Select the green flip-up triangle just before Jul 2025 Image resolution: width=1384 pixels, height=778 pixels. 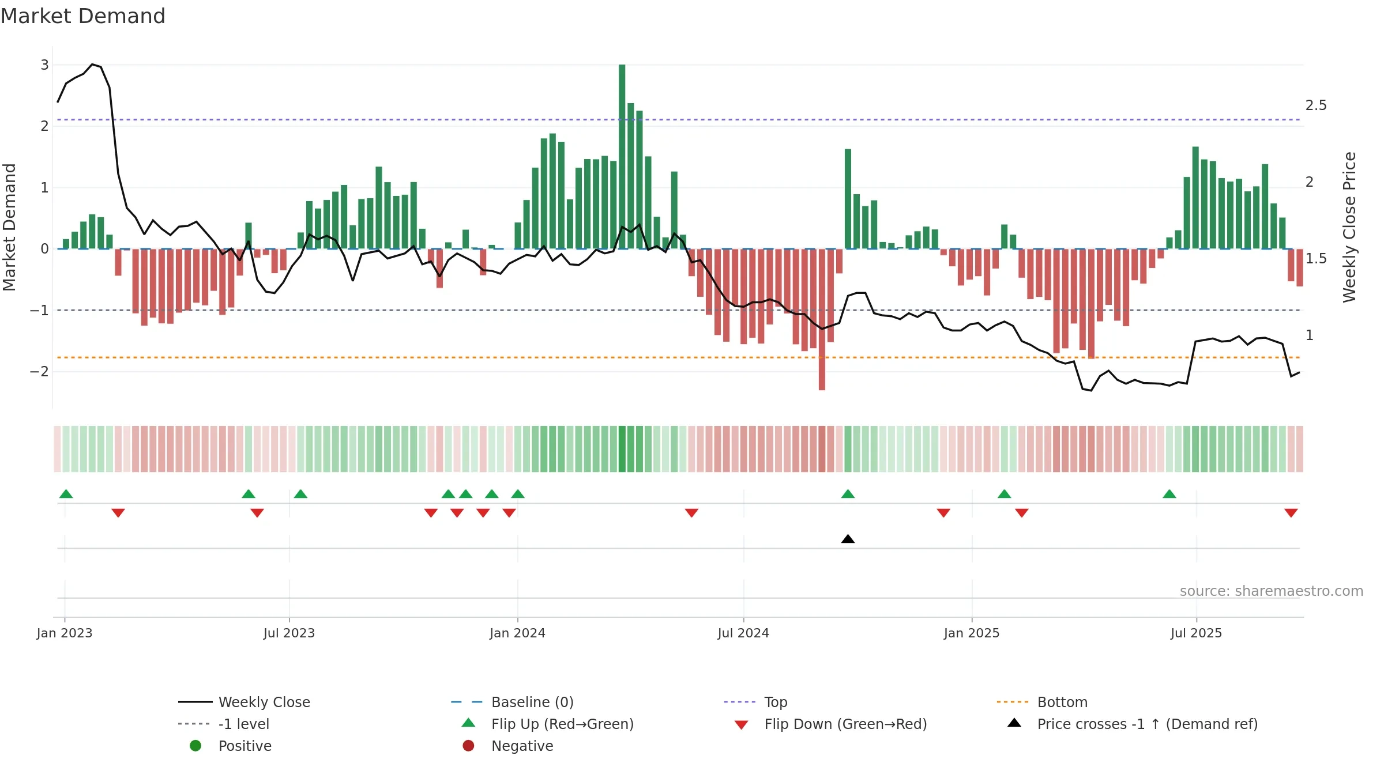click(1169, 494)
